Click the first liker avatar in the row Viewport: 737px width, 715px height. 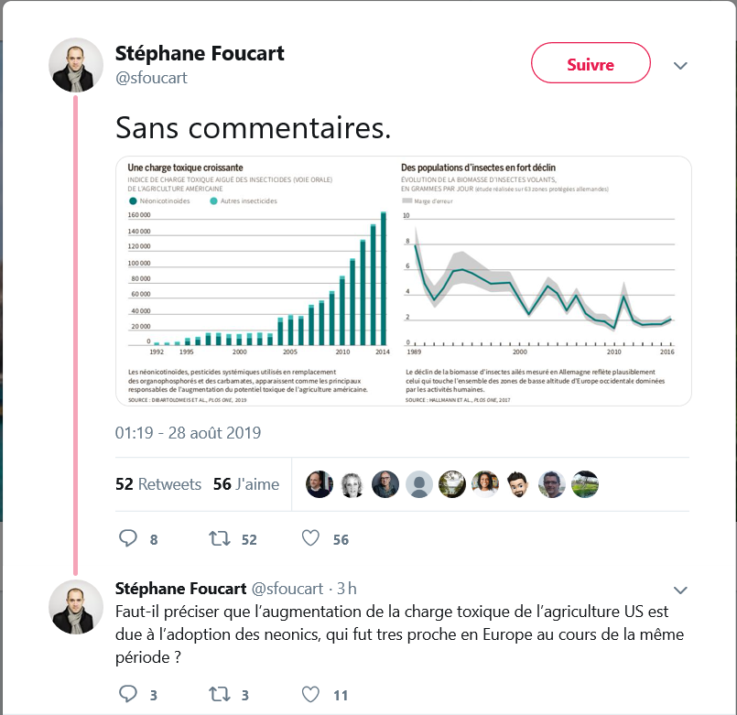point(319,484)
